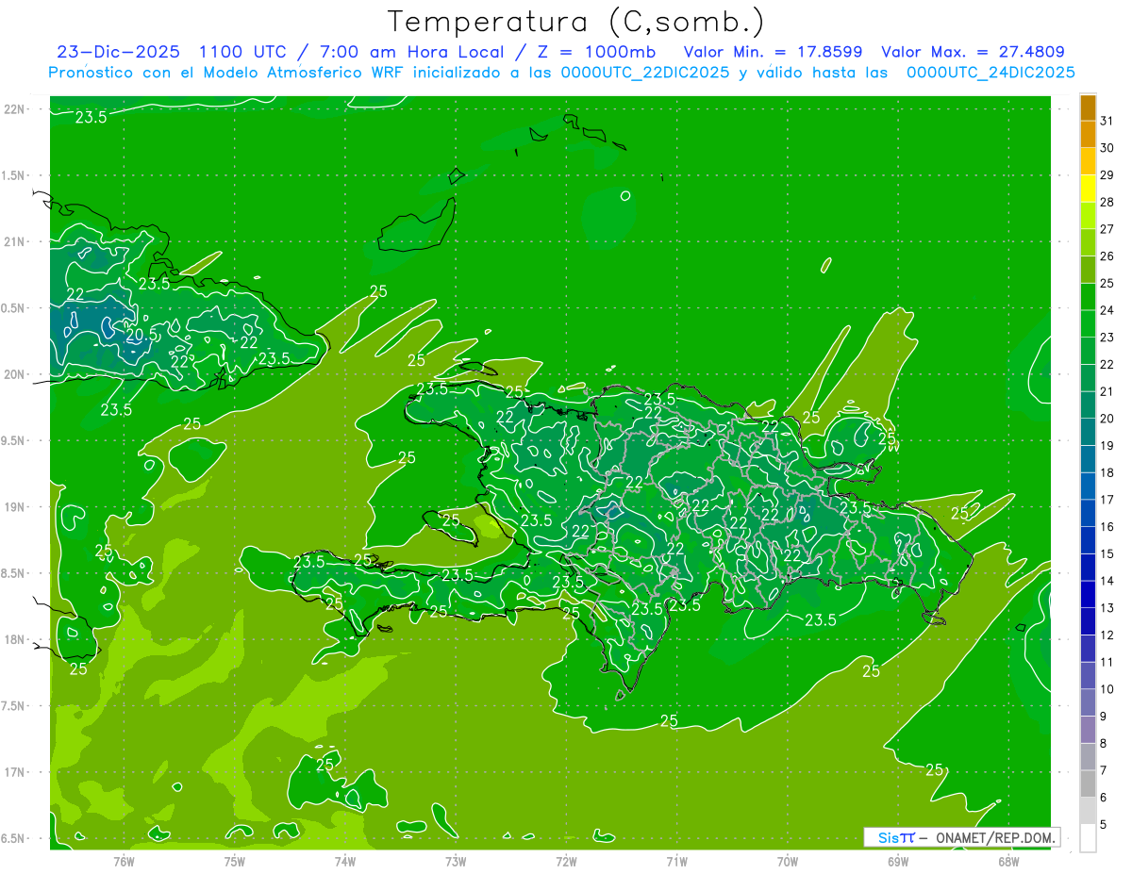
Task: Click the '21N' latitude axis label
Action: coord(14,241)
